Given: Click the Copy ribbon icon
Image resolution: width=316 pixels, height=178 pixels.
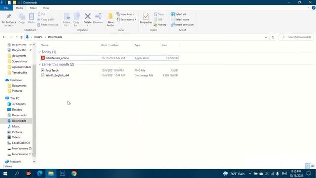Looking at the screenshot, I should [22, 18].
